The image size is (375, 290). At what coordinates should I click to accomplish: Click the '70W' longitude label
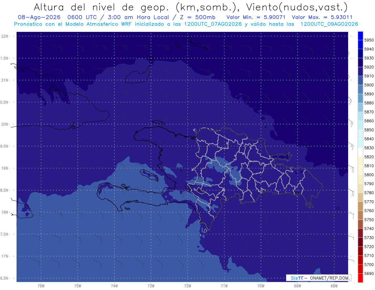tap(261, 286)
